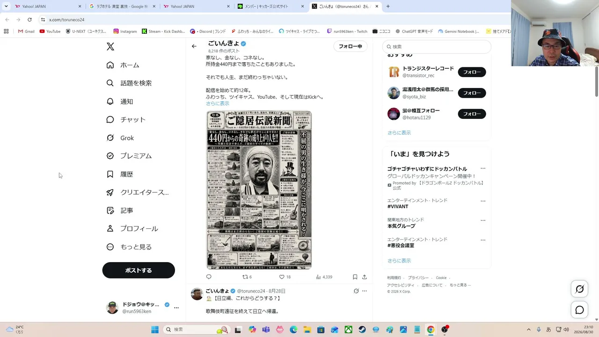Viewport: 599px width, 337px height.
Task: Ask Grok about the 8月28日 post
Action: click(x=356, y=291)
